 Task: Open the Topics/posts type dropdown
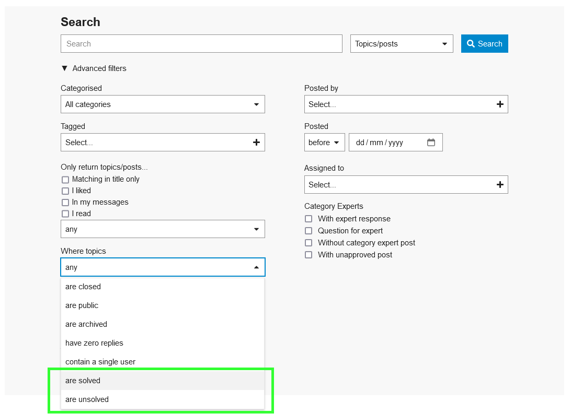pos(402,44)
